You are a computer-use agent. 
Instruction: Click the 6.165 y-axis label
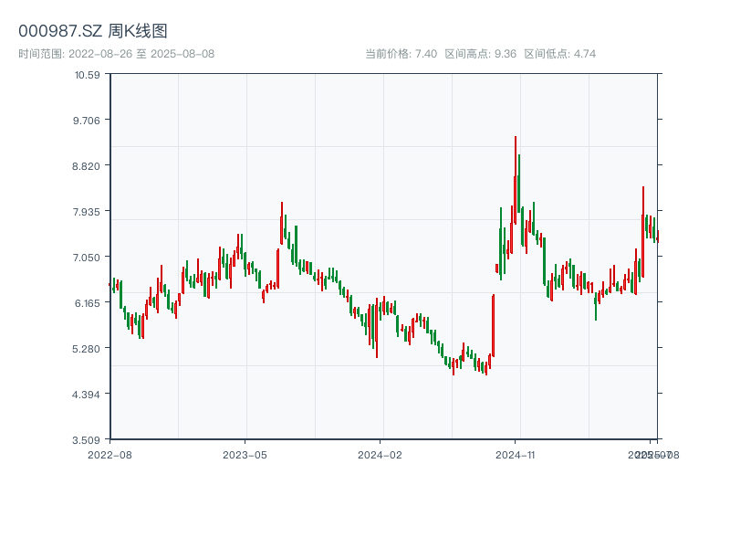click(x=87, y=303)
